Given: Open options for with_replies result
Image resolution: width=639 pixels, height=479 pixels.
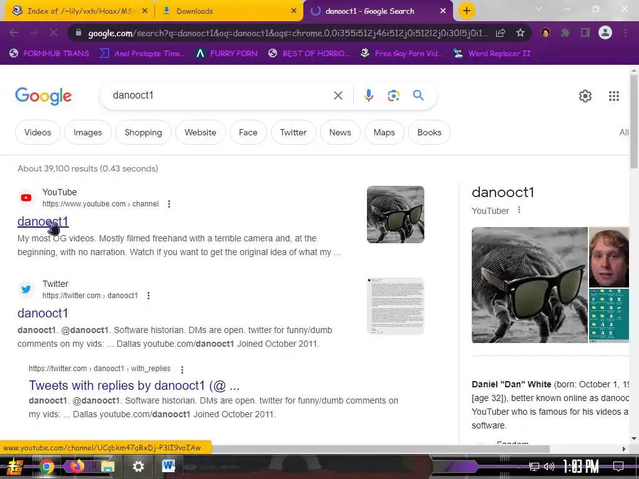Looking at the screenshot, I should pos(182,369).
